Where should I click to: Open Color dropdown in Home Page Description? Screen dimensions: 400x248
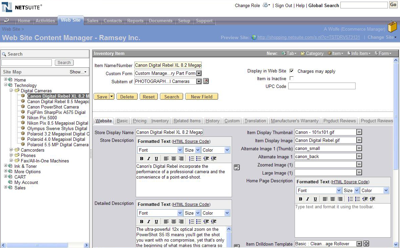[x=374, y=190]
